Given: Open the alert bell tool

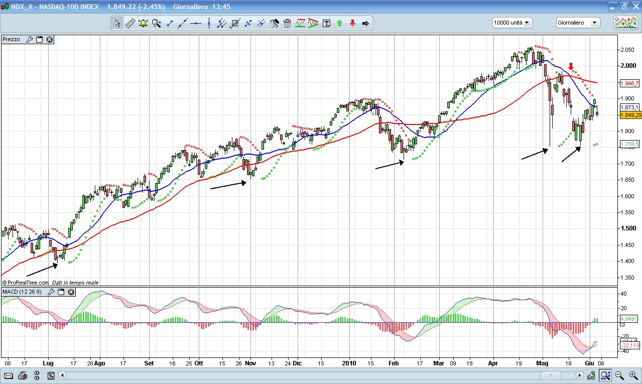Looking at the screenshot, I should coord(143,23).
